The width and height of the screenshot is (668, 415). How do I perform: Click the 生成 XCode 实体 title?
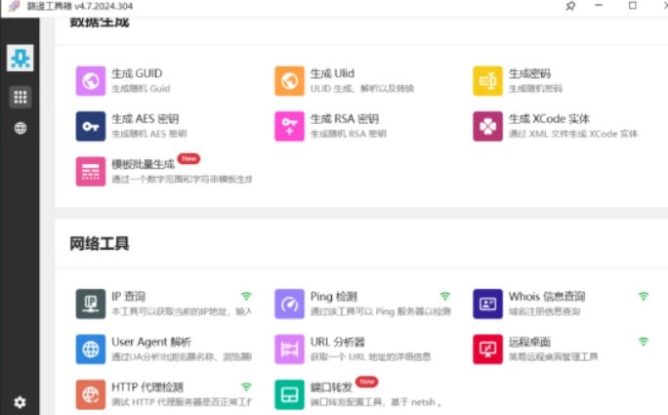pyautogui.click(x=549, y=119)
